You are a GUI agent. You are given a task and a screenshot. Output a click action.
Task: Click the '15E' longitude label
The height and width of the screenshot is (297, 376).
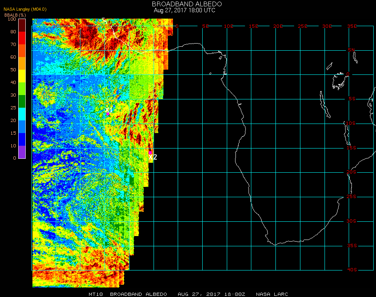pyautogui.click(x=253, y=26)
